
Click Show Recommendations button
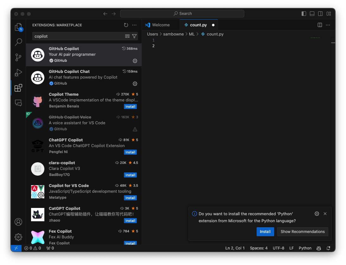point(303,232)
